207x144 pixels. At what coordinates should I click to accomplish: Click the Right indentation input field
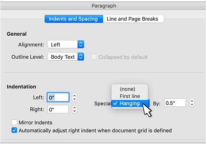58,109
